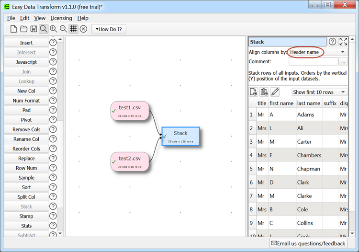
Task: Click the pencil edit icon above table
Action: [275, 92]
